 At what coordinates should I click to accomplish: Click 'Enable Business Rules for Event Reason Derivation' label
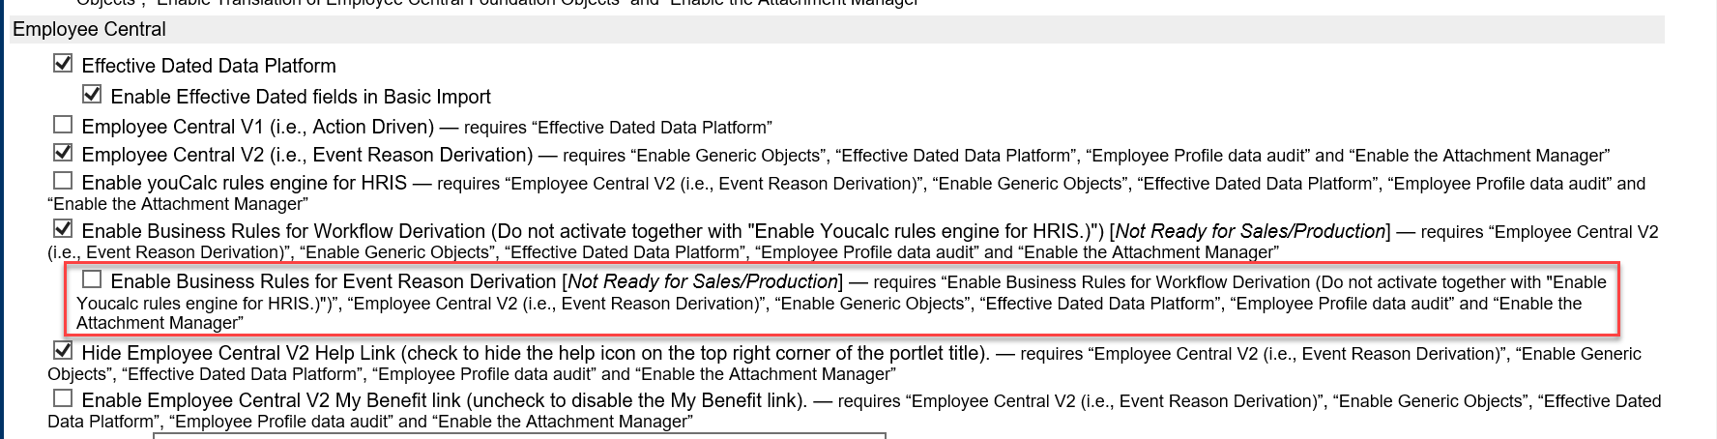pos(334,281)
